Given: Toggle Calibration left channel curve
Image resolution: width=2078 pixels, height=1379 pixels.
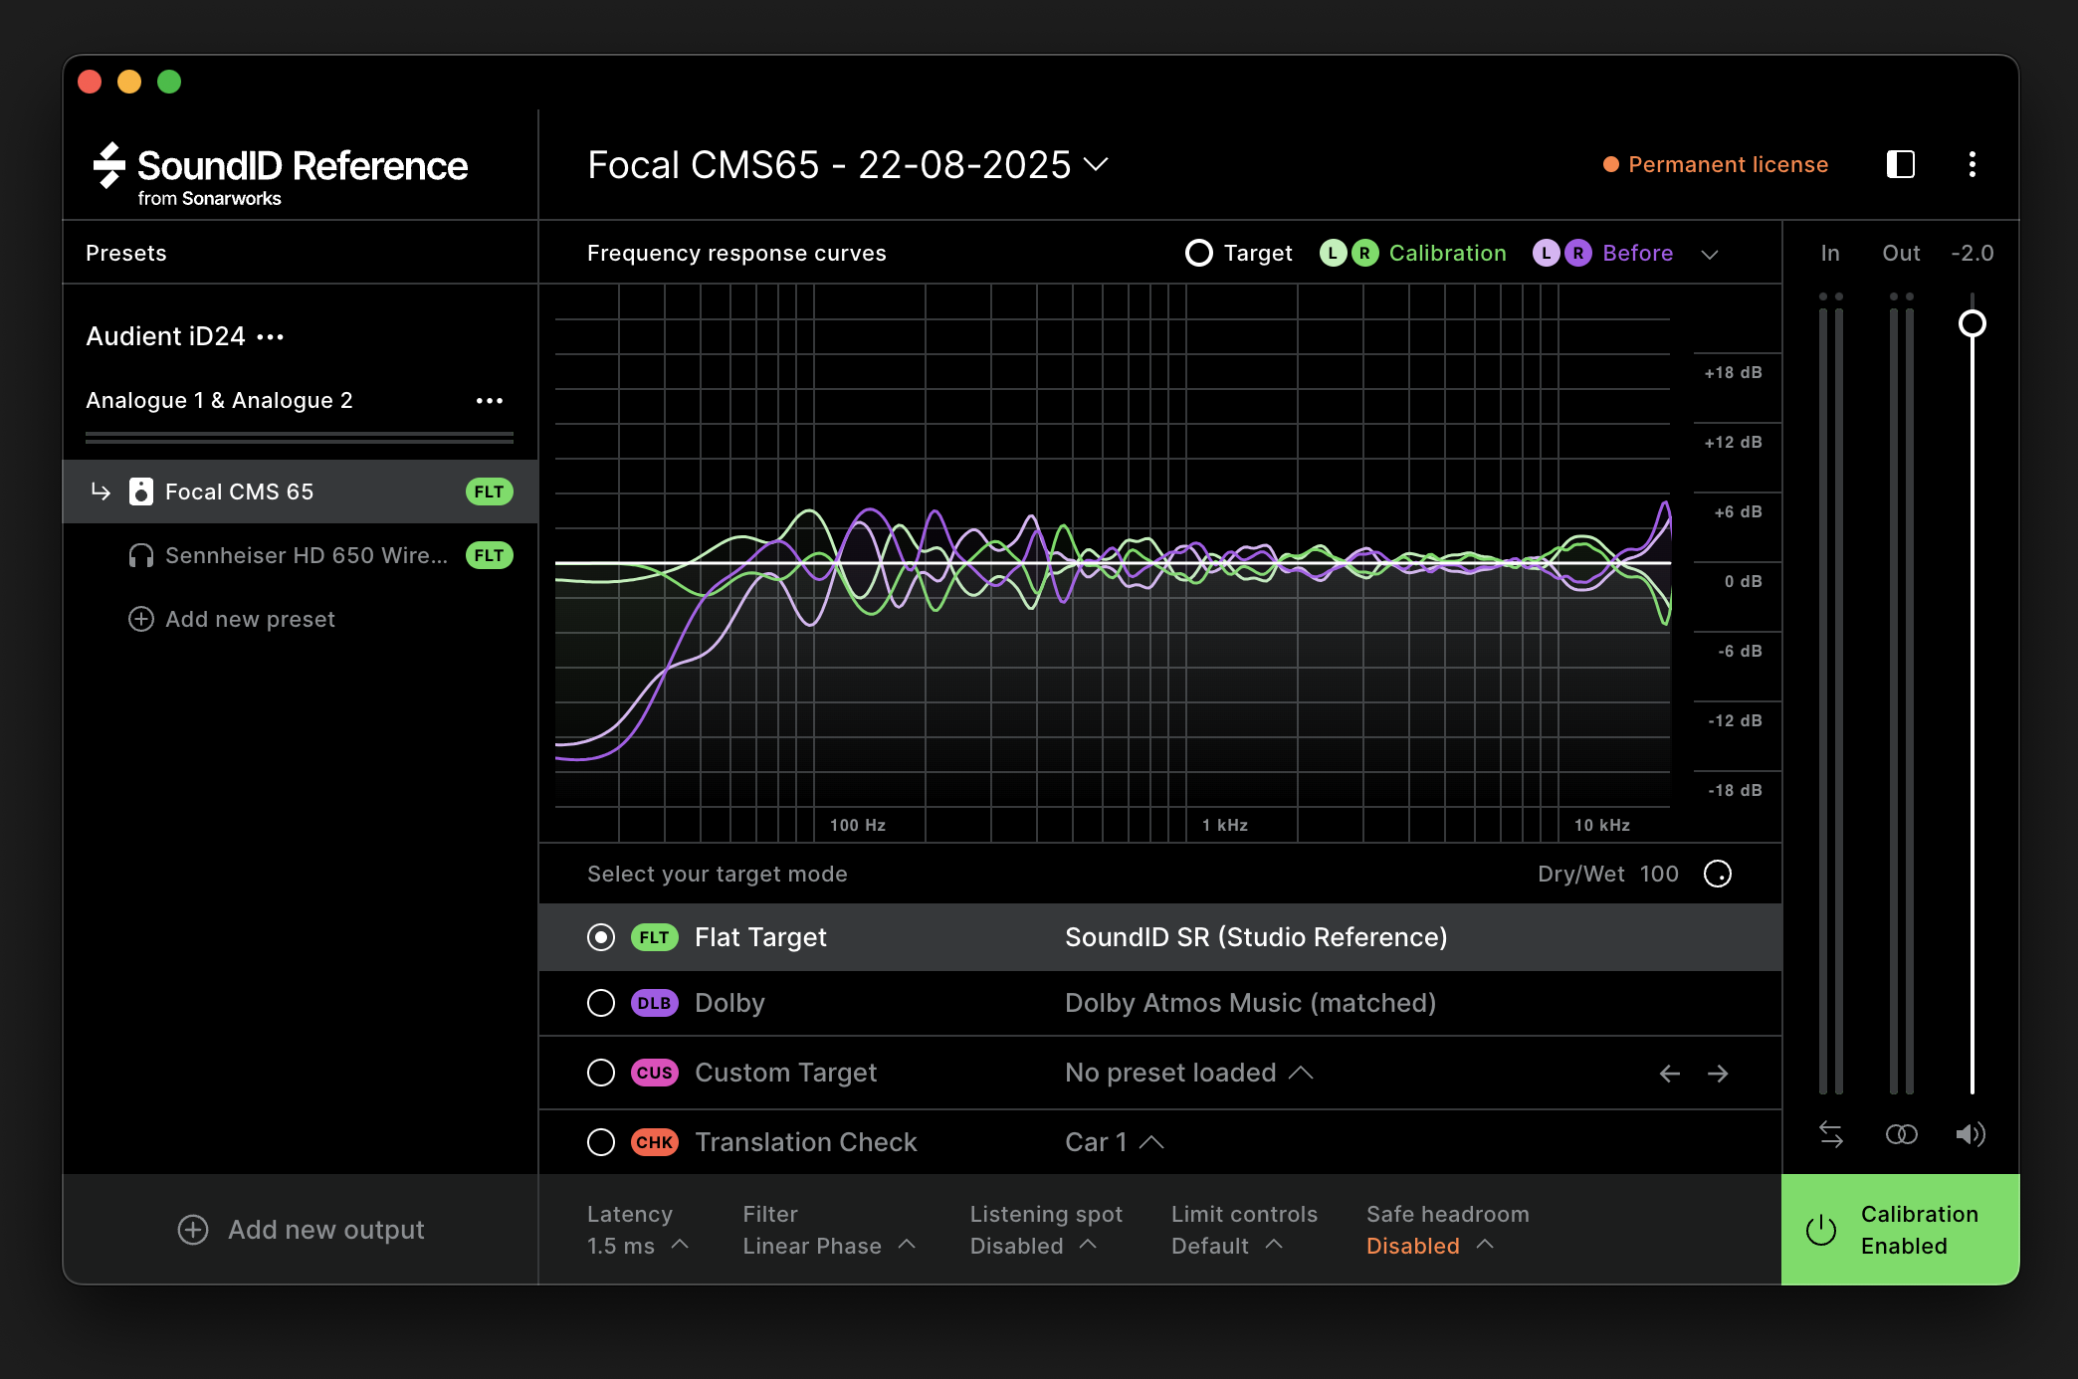Looking at the screenshot, I should [1334, 253].
